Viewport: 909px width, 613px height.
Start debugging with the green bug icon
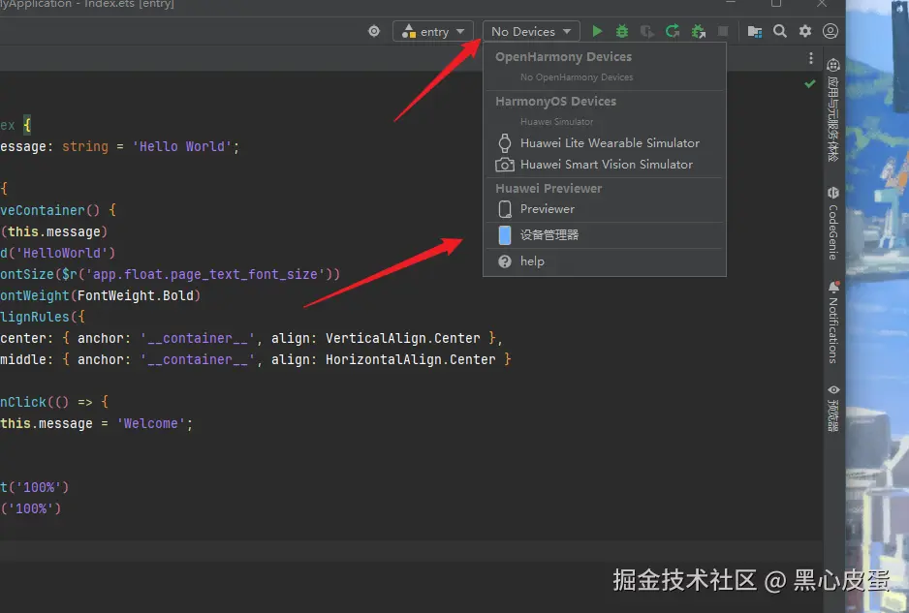pyautogui.click(x=622, y=31)
